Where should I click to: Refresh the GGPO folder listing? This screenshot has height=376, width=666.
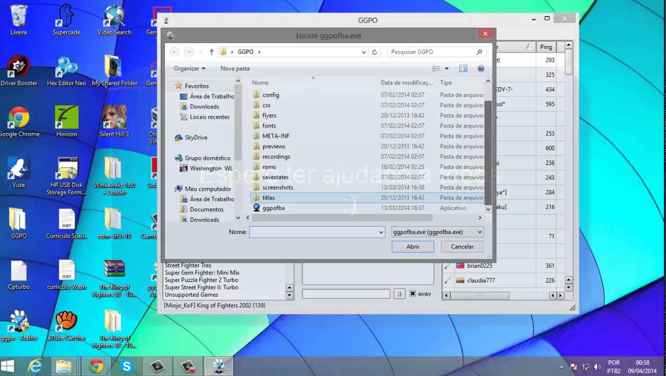pos(374,52)
